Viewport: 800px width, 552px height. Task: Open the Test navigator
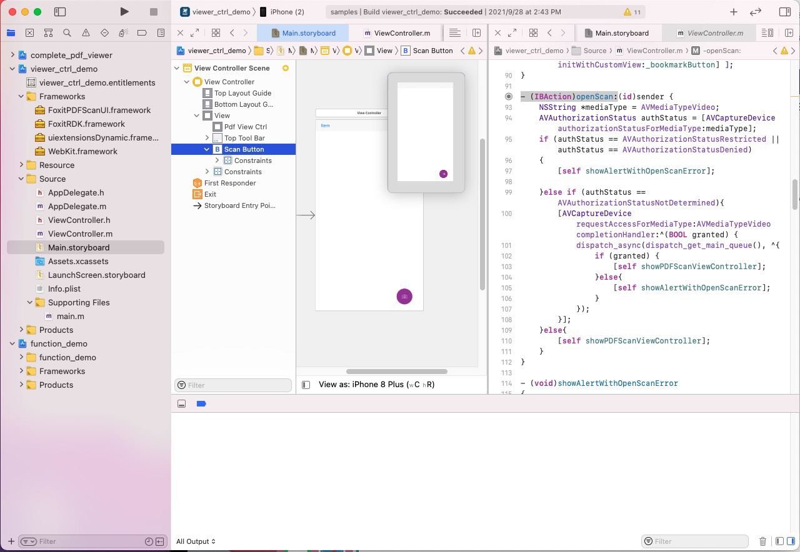(x=104, y=32)
